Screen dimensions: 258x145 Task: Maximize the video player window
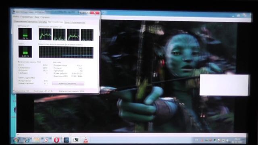[239, 15]
